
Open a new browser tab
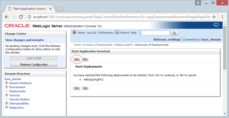(60, 9)
